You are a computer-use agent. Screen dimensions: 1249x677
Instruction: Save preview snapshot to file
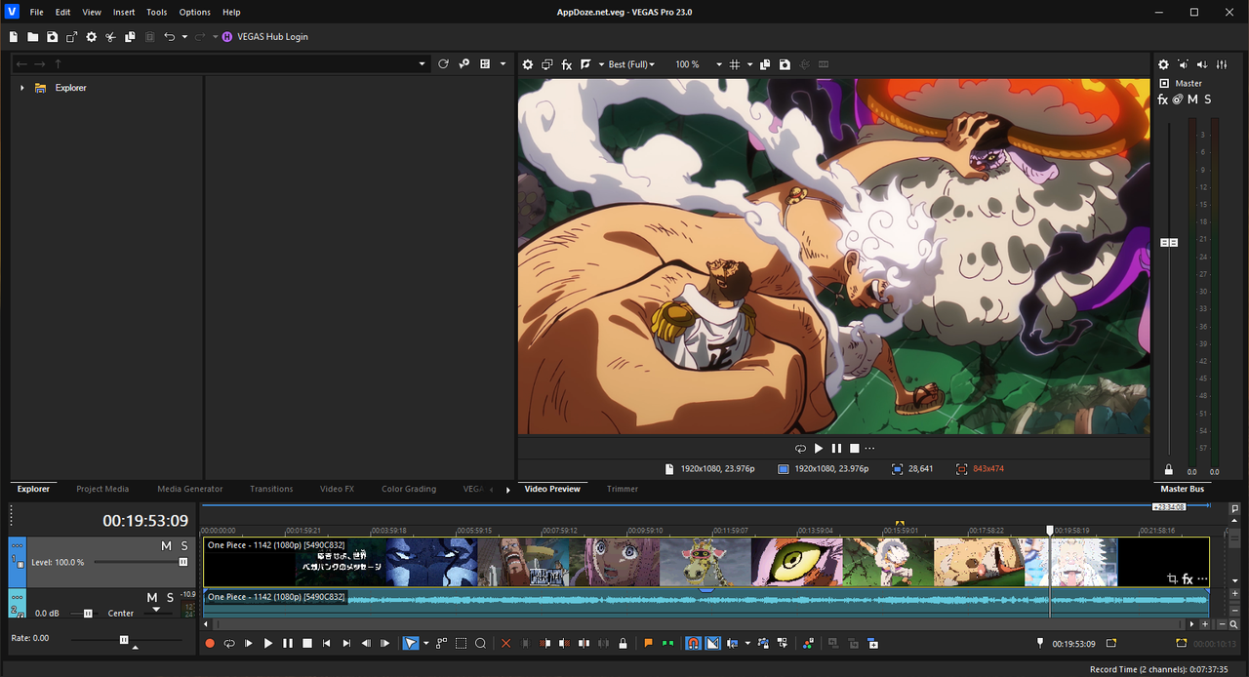click(x=785, y=64)
